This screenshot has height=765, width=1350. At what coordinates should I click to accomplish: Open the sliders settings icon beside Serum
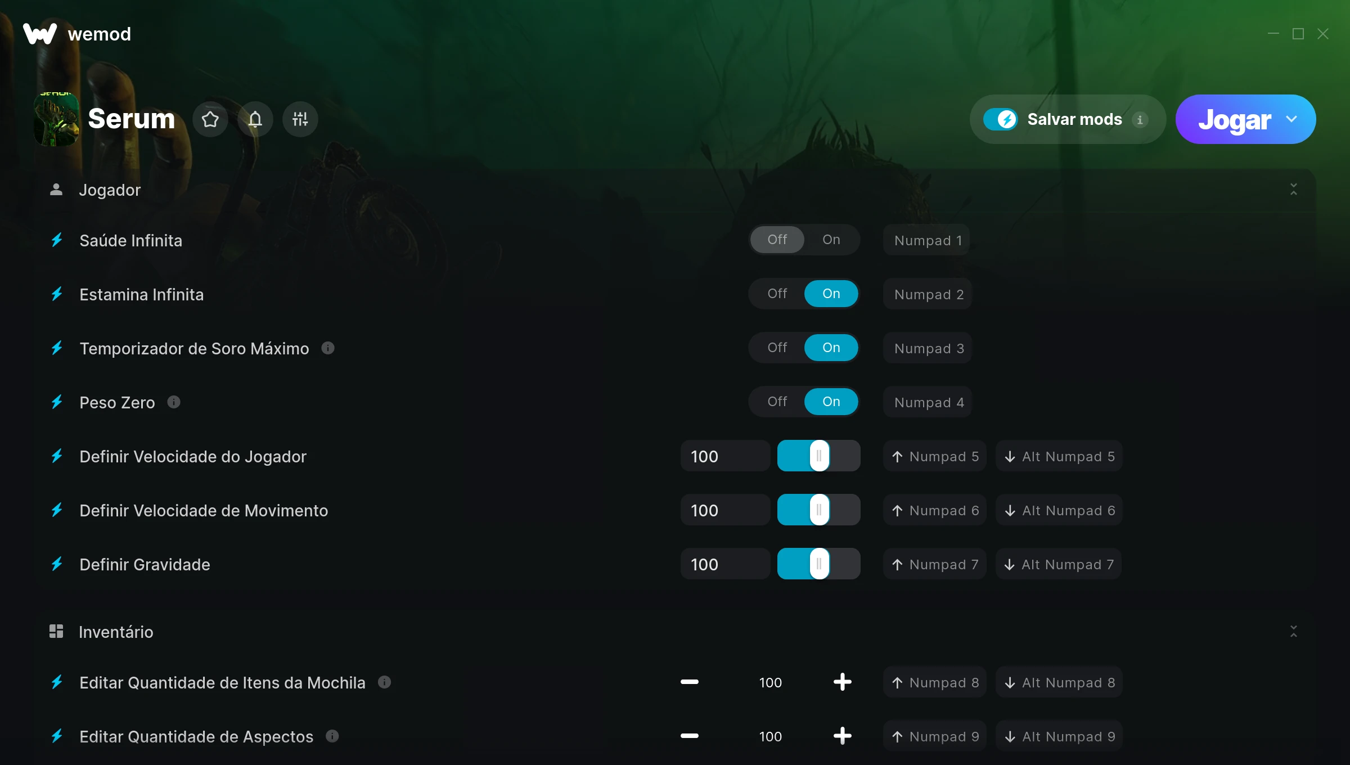coord(300,119)
